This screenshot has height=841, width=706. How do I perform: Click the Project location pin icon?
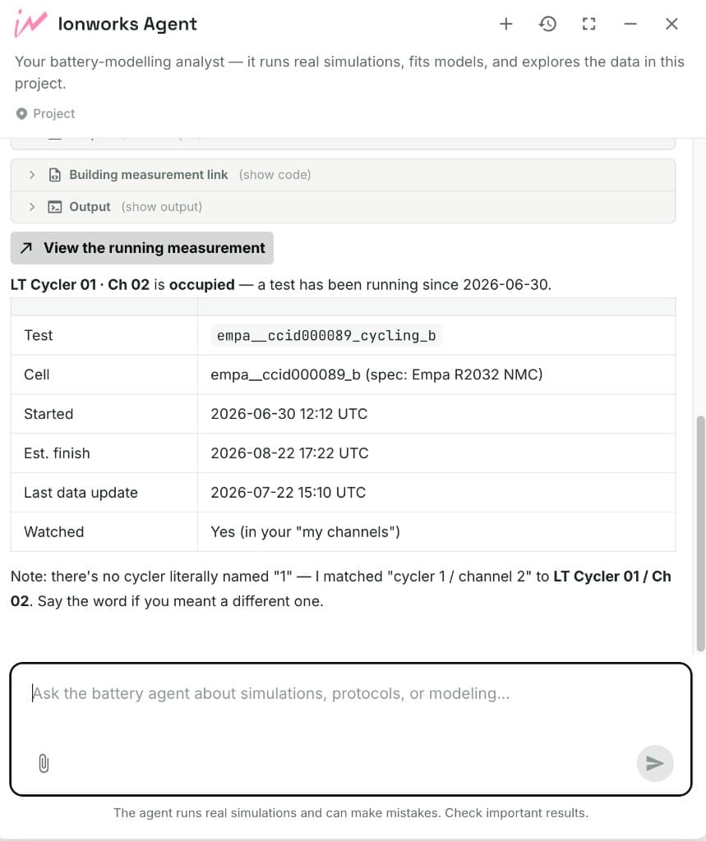click(x=21, y=113)
